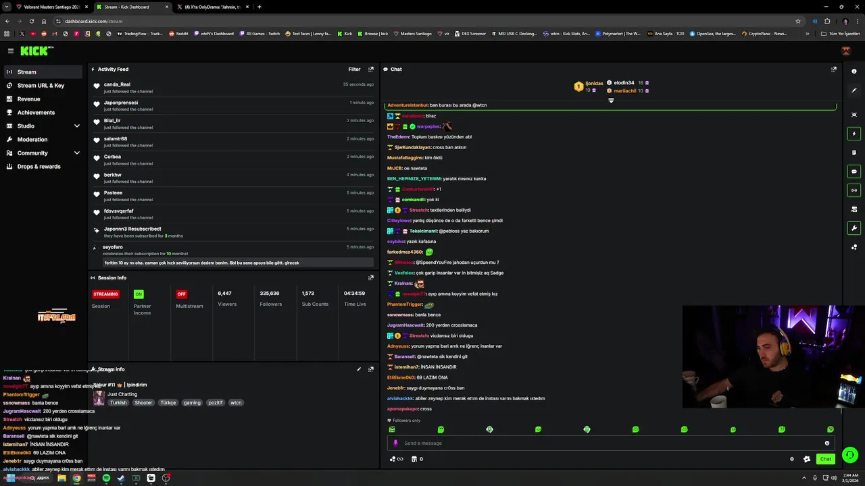
Task: Open the channel points infinity icon
Action: click(x=396, y=459)
